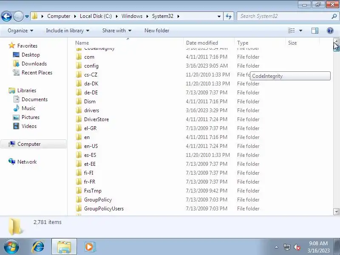Viewport: 340px width, 255px height.
Task: Open Windows Media Player from the taskbar
Action: (89, 247)
